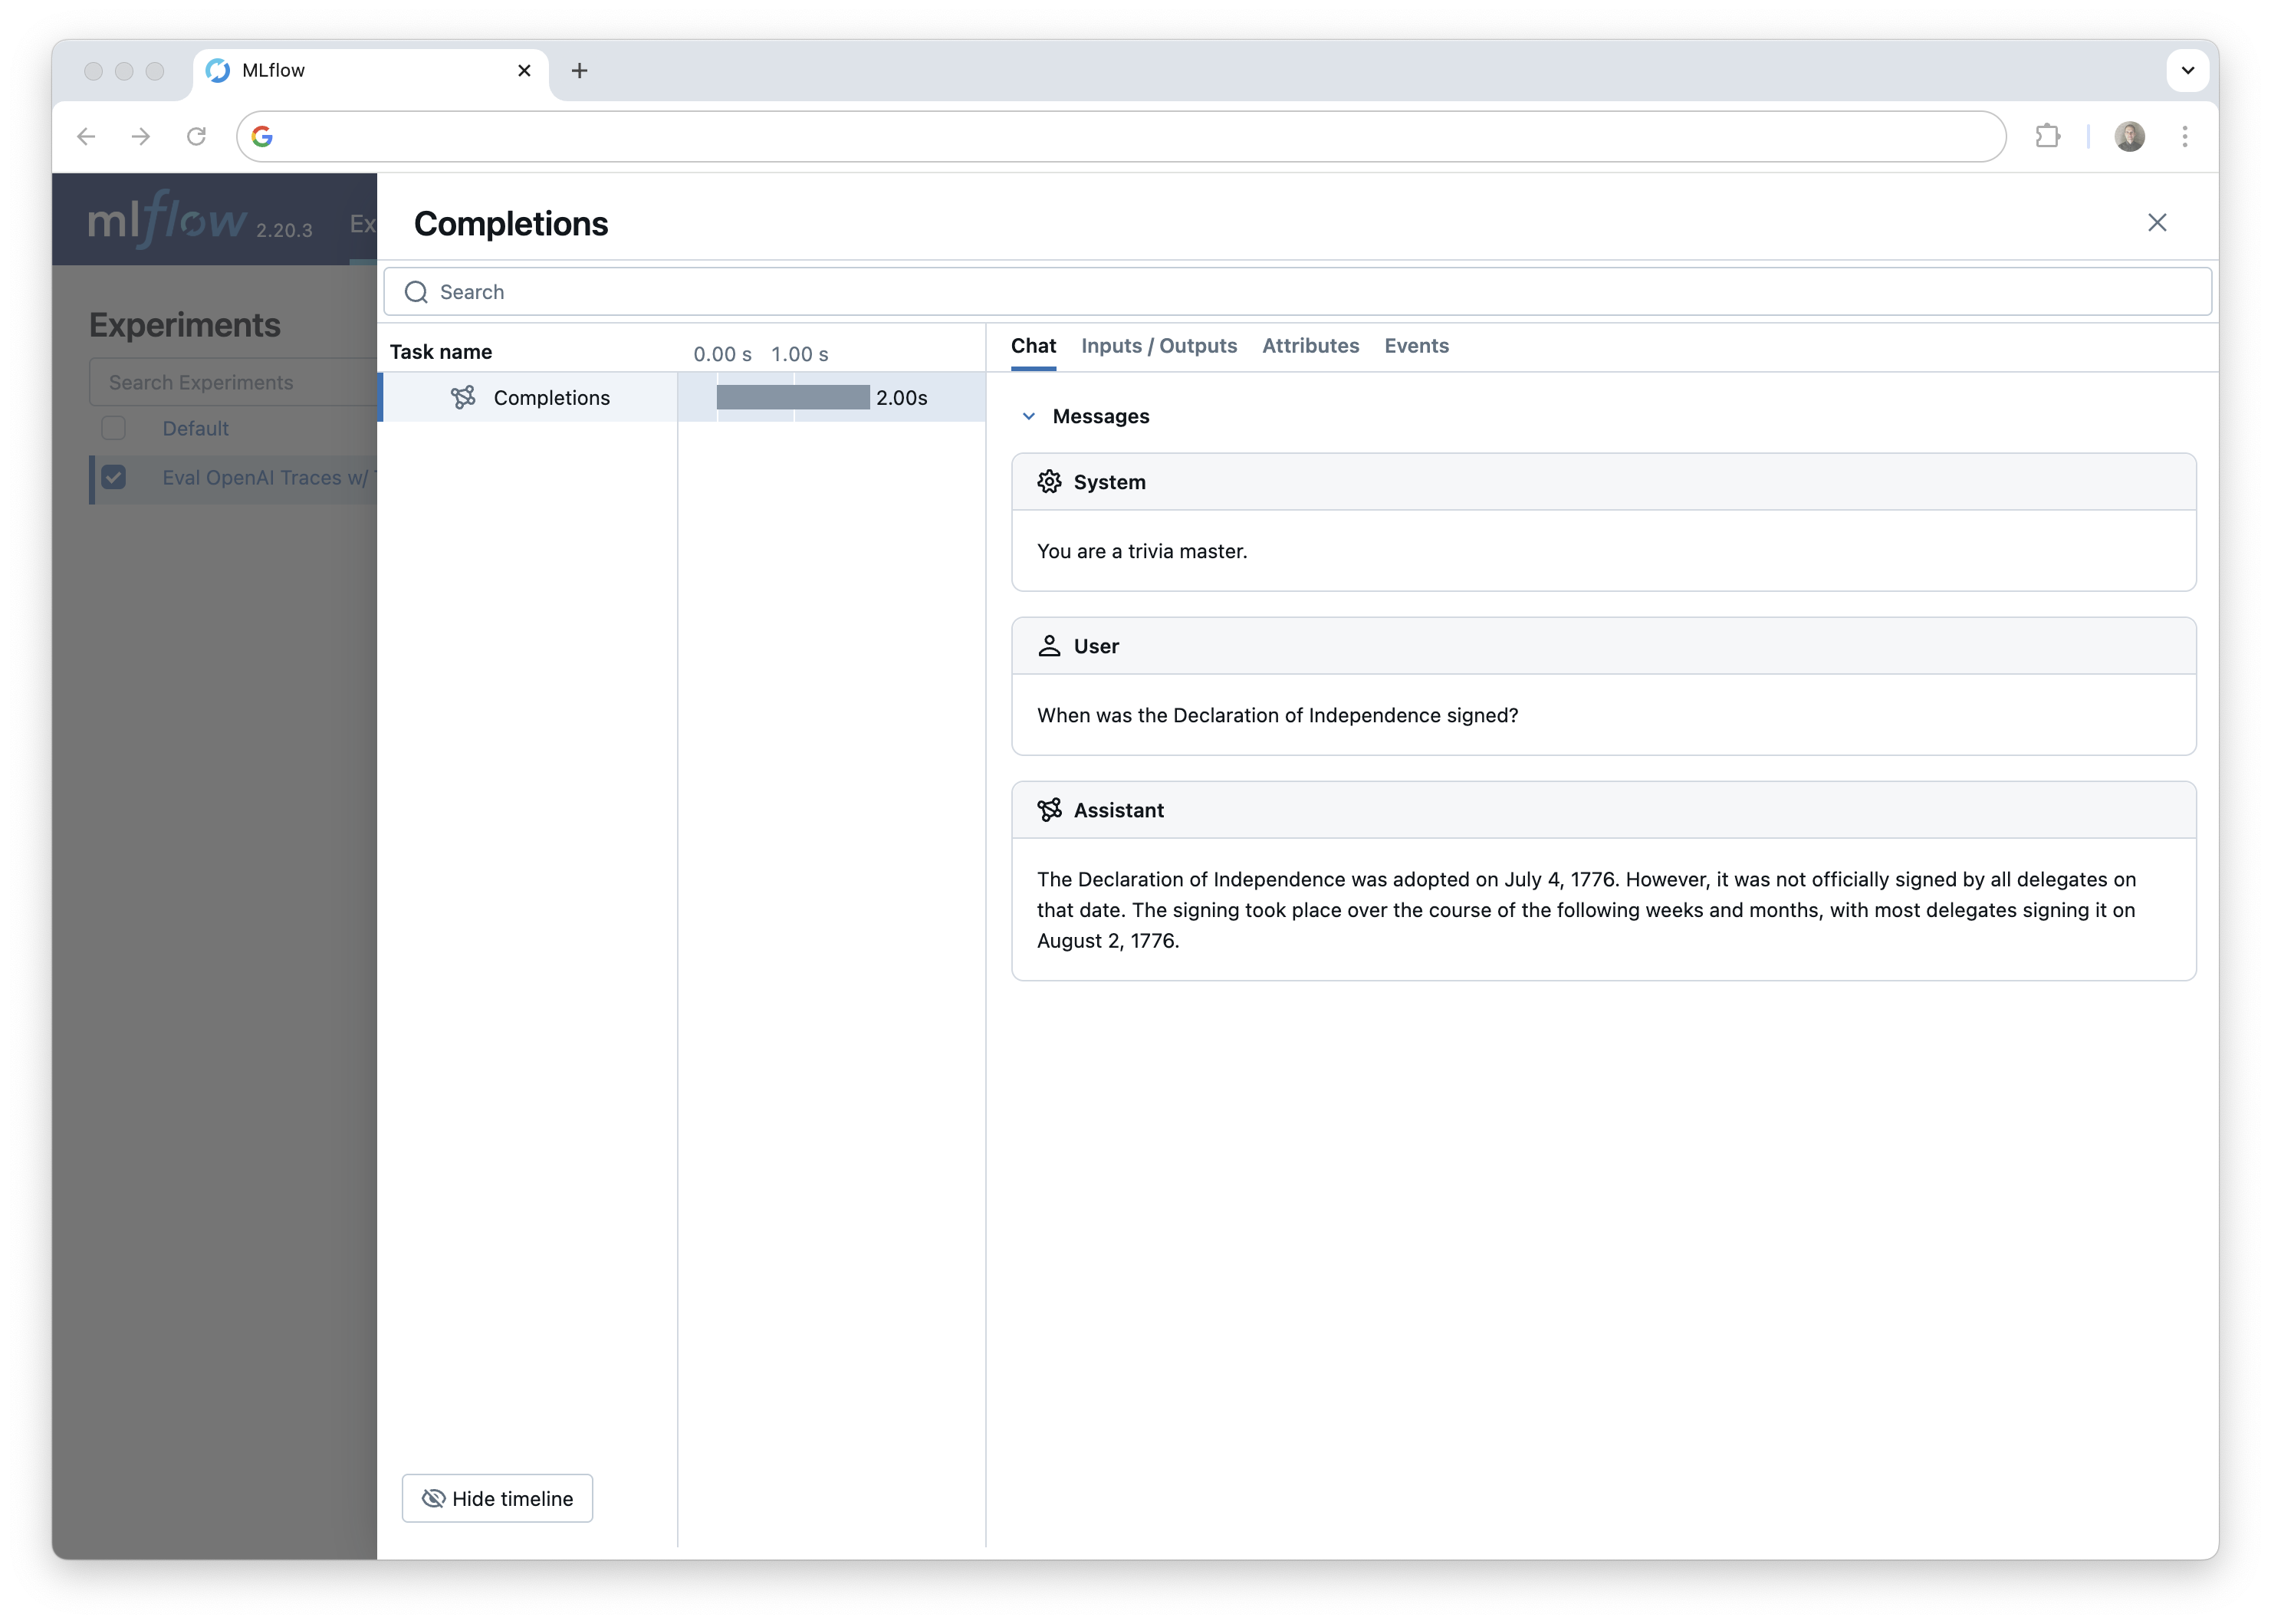Open the Chrome three-dot menu

2185,136
